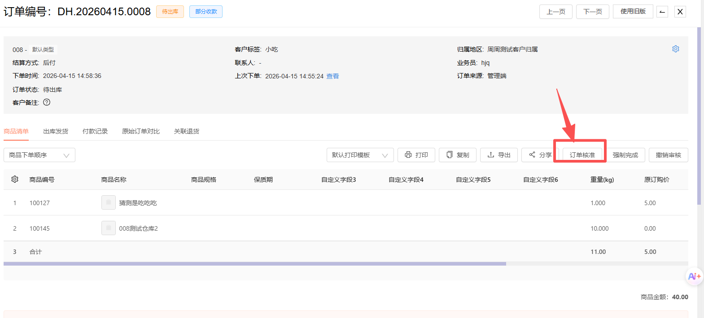Click the 撤销审核 button
This screenshot has height=318, width=704.
[669, 155]
